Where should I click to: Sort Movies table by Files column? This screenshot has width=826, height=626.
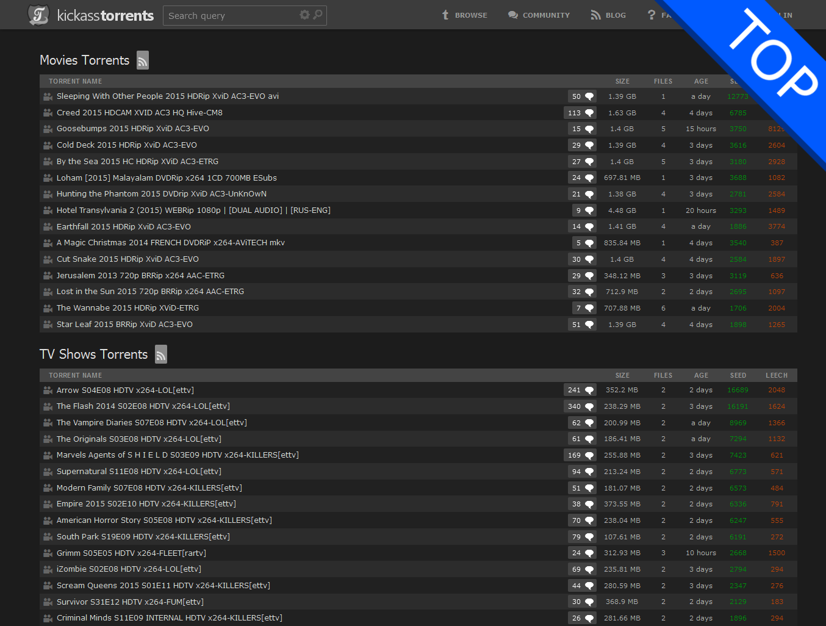point(663,81)
